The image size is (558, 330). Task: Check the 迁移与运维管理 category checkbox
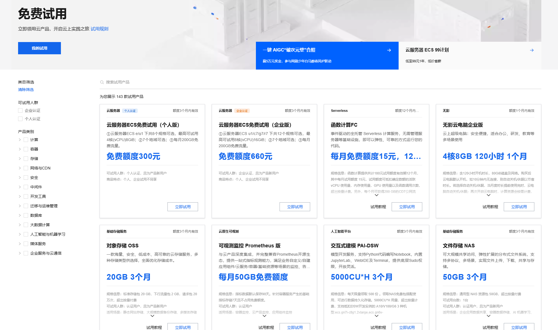[26, 206]
